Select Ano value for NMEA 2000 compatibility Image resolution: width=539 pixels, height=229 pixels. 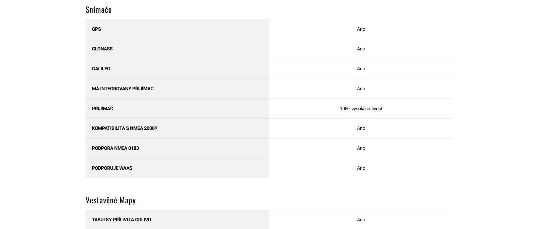361,128
